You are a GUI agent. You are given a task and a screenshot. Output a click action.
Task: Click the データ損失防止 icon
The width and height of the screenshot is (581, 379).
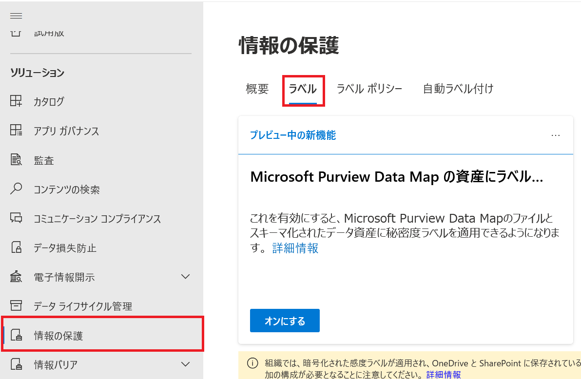coord(16,247)
